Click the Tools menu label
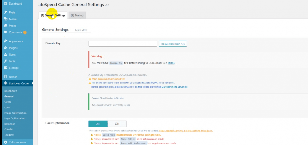Screen dimensions: 308x145 pos(12,61)
